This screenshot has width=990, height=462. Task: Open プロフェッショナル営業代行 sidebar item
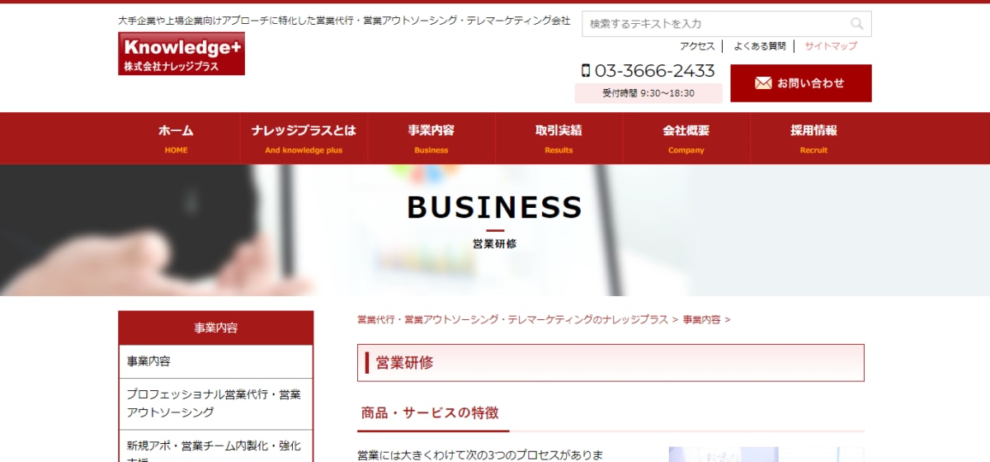(x=215, y=404)
